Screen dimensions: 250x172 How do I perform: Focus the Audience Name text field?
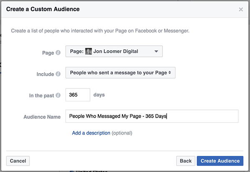[x=152, y=116]
